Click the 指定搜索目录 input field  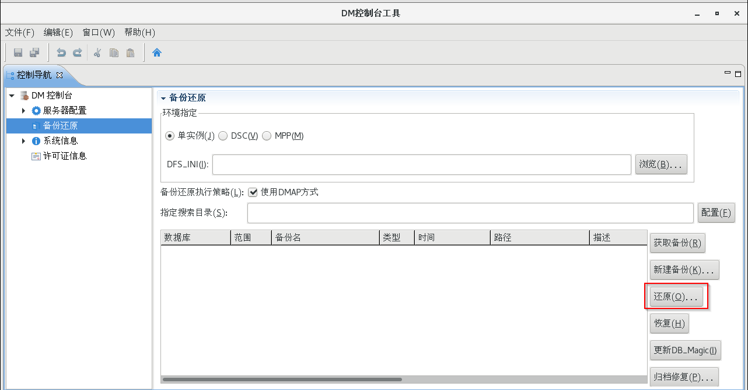point(470,213)
